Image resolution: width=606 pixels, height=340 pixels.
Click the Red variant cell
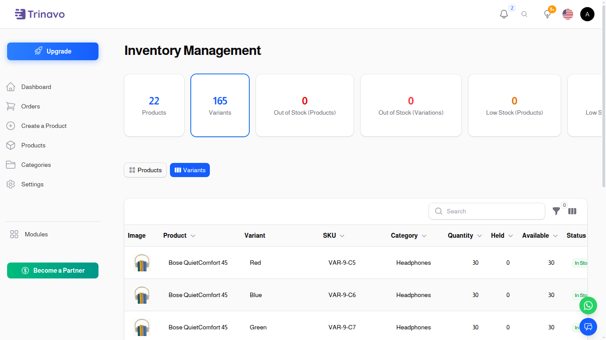(255, 263)
